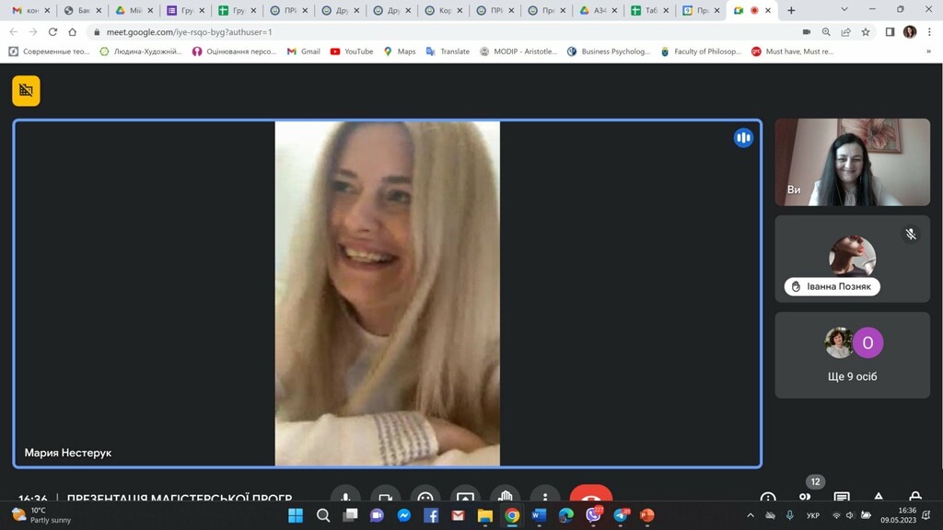Expand the hidden bookmarks overflow chevron
The image size is (943, 530).
pyautogui.click(x=928, y=52)
